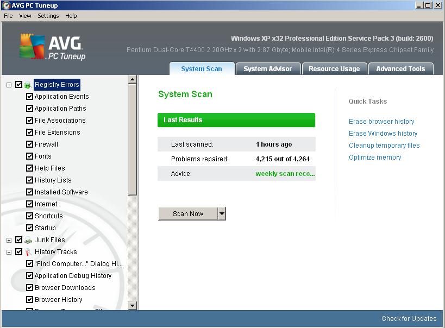
Task: Toggle the Shortcuts checkbox
Action: pyautogui.click(x=29, y=216)
